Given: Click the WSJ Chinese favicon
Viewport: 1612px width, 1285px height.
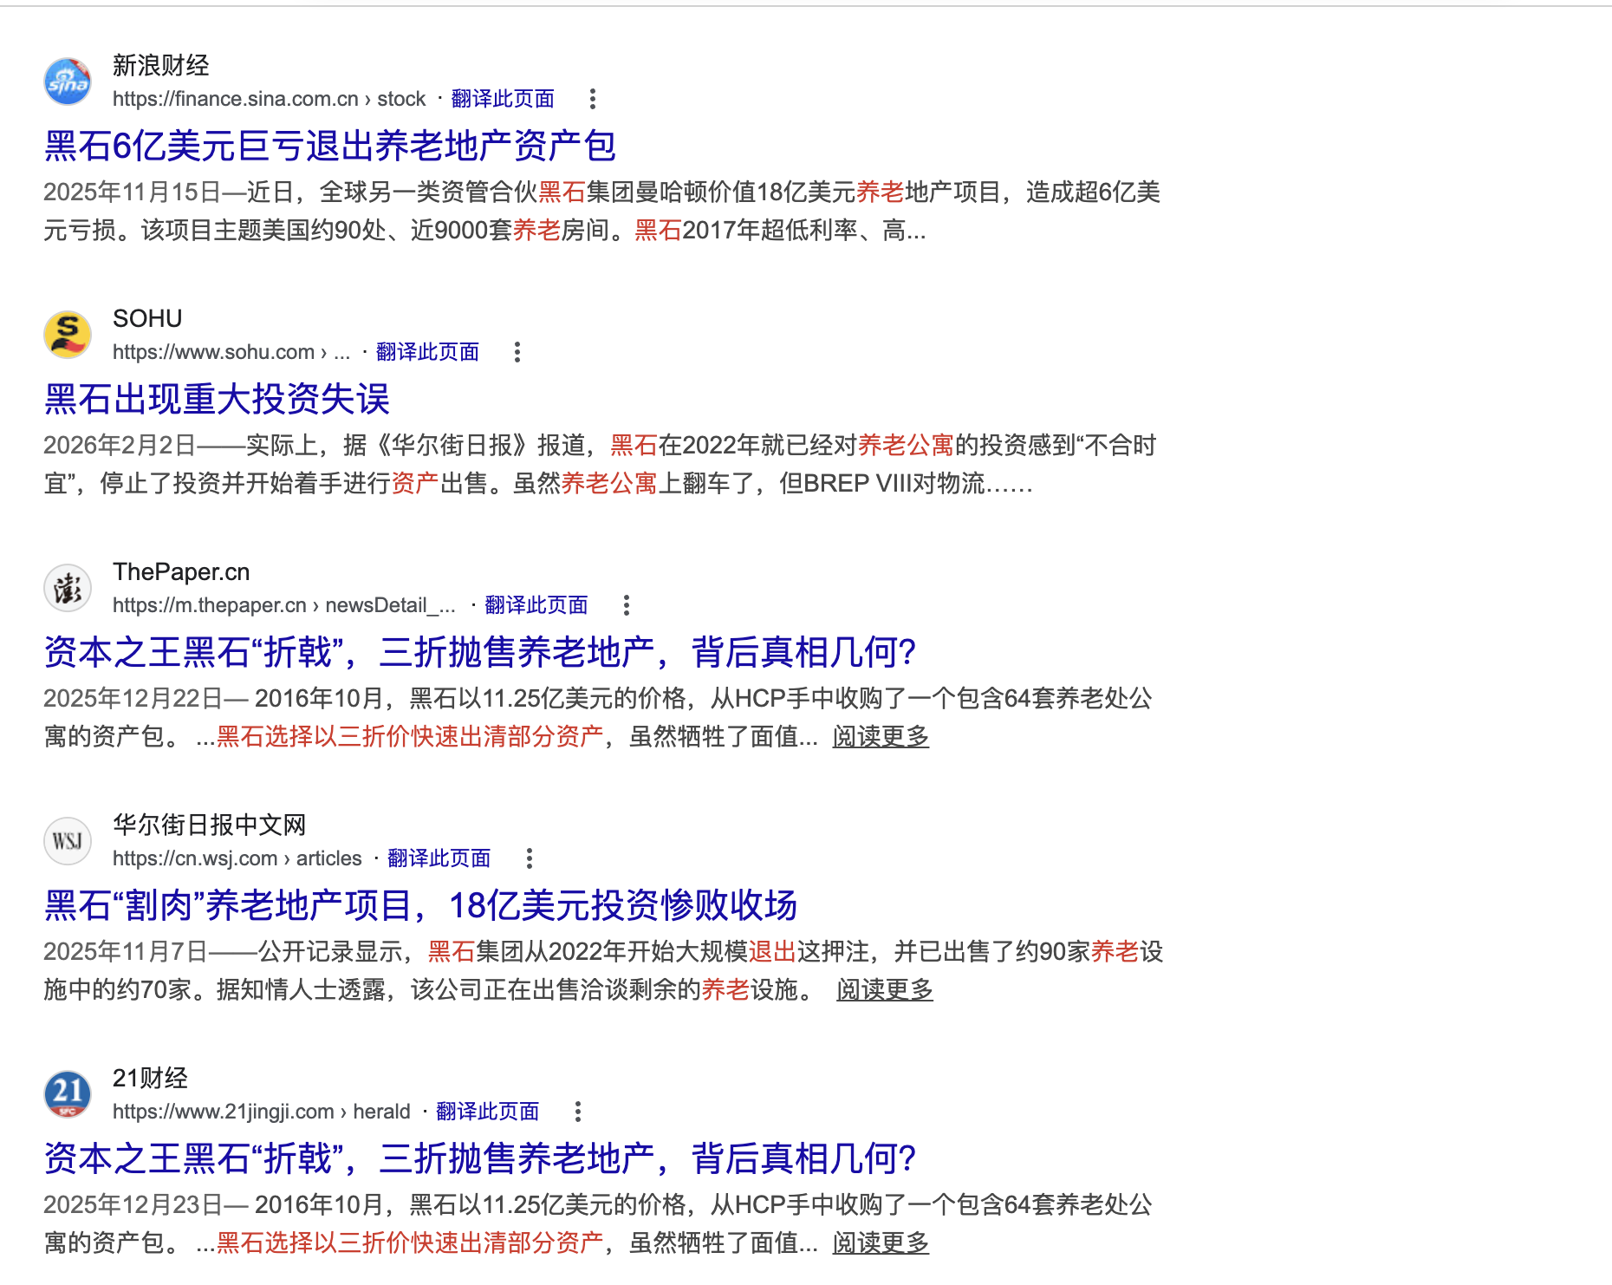Looking at the screenshot, I should [68, 841].
